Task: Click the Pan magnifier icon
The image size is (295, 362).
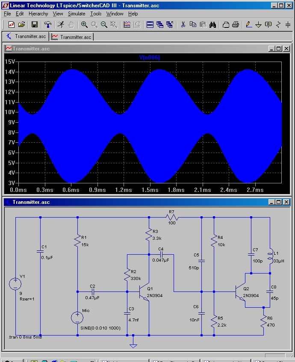Action: (x=94, y=24)
